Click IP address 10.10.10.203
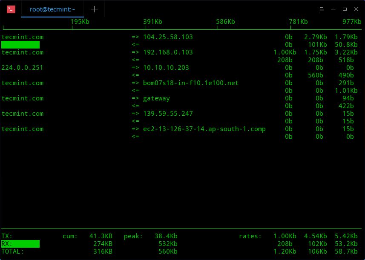 pyautogui.click(x=166, y=68)
